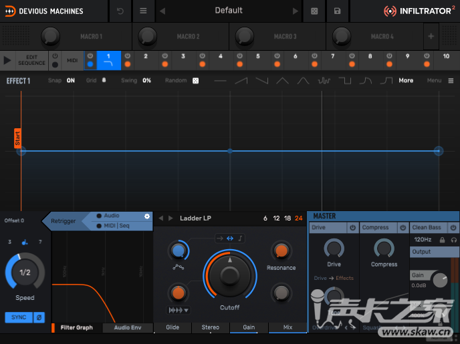
Task: Click the SYNC button
Action: click(19, 317)
